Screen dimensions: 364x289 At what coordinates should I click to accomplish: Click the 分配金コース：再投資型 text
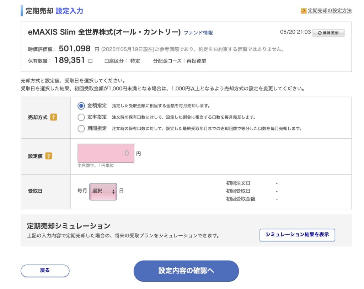pyautogui.click(x=180, y=61)
